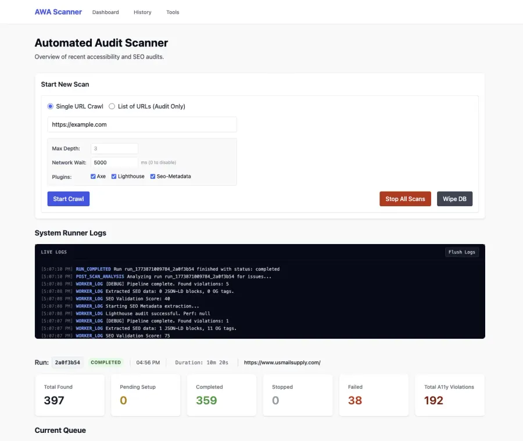Go to the History page

[142, 12]
